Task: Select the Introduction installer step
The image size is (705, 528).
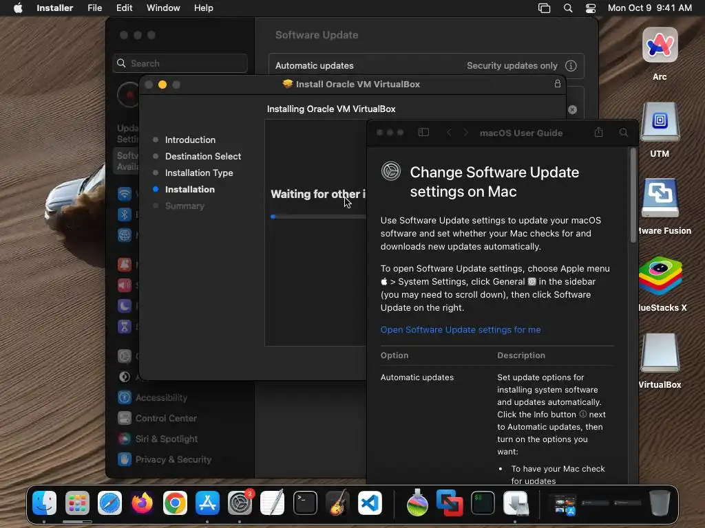Action: (x=190, y=140)
